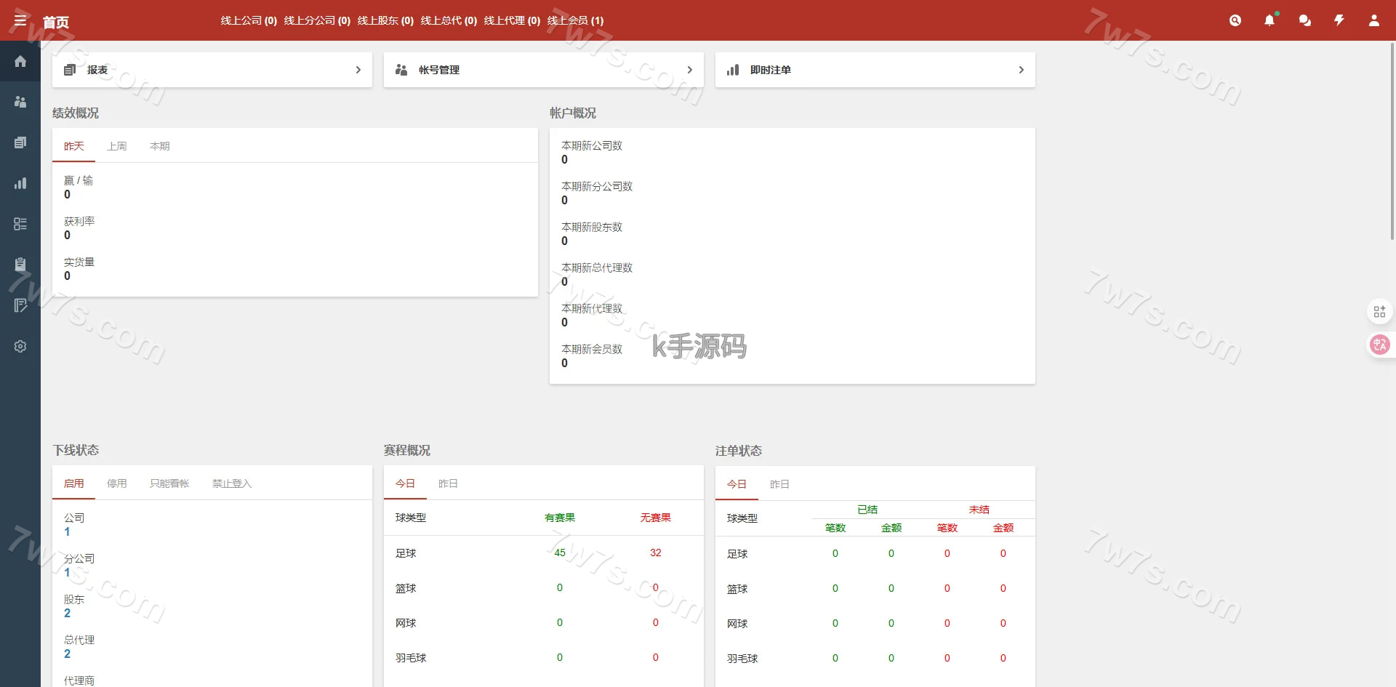Select 昨日 tab in 注单状态
This screenshot has width=1396, height=687.
(779, 484)
